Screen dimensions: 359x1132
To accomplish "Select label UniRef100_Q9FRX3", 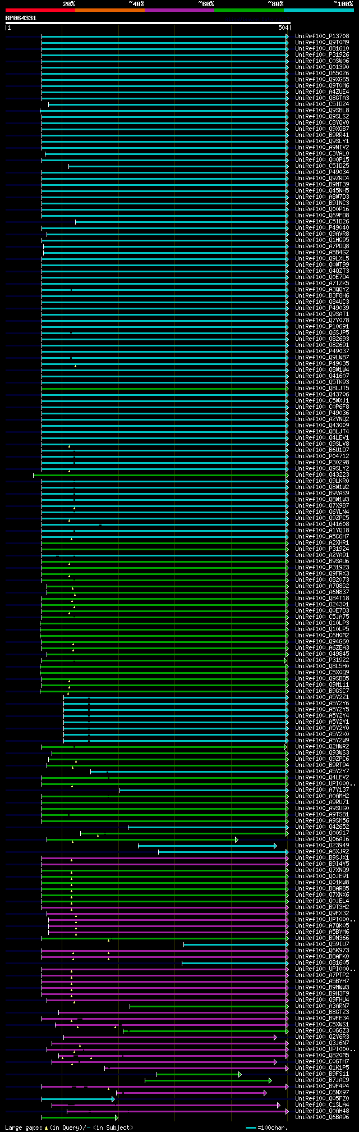I will tap(322, 574).
